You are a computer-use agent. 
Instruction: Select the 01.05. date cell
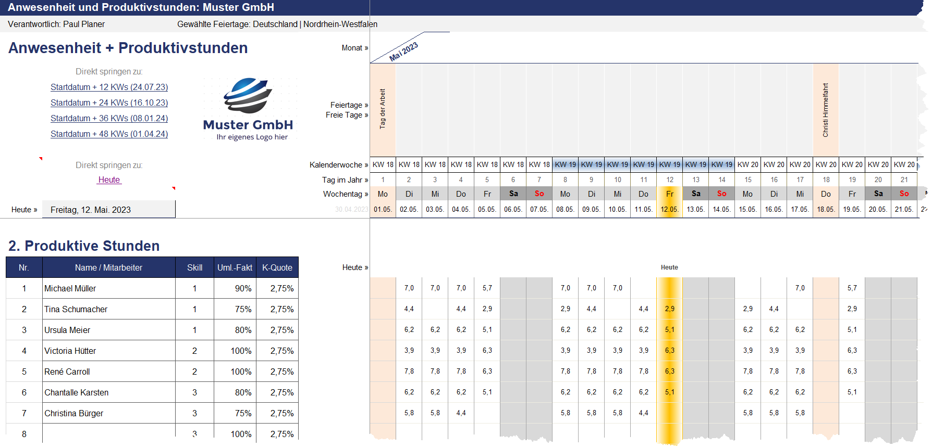(383, 209)
